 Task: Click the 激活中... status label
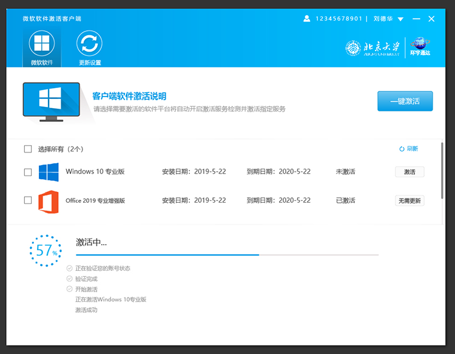tap(92, 242)
